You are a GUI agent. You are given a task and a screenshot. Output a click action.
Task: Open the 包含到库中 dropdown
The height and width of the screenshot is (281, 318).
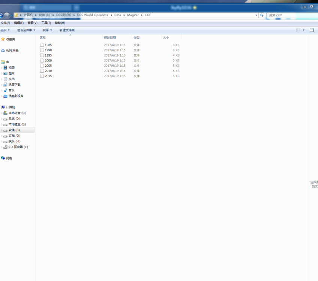pyautogui.click(x=26, y=30)
